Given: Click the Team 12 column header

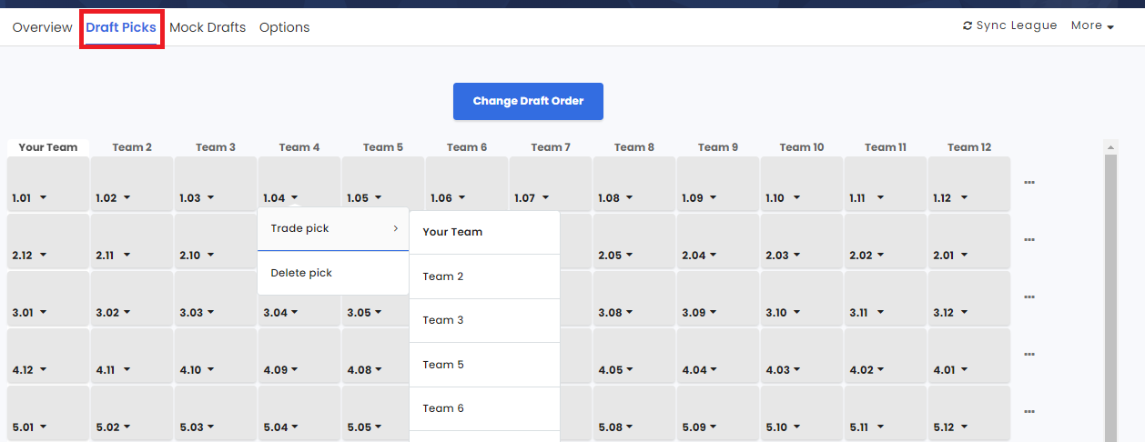Looking at the screenshot, I should click(x=969, y=147).
